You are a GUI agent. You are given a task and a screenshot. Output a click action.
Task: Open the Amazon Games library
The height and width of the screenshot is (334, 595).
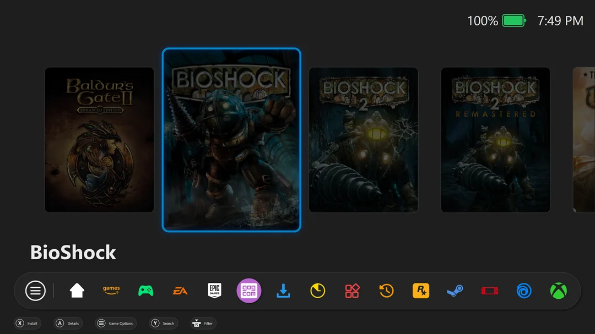pyautogui.click(x=111, y=291)
